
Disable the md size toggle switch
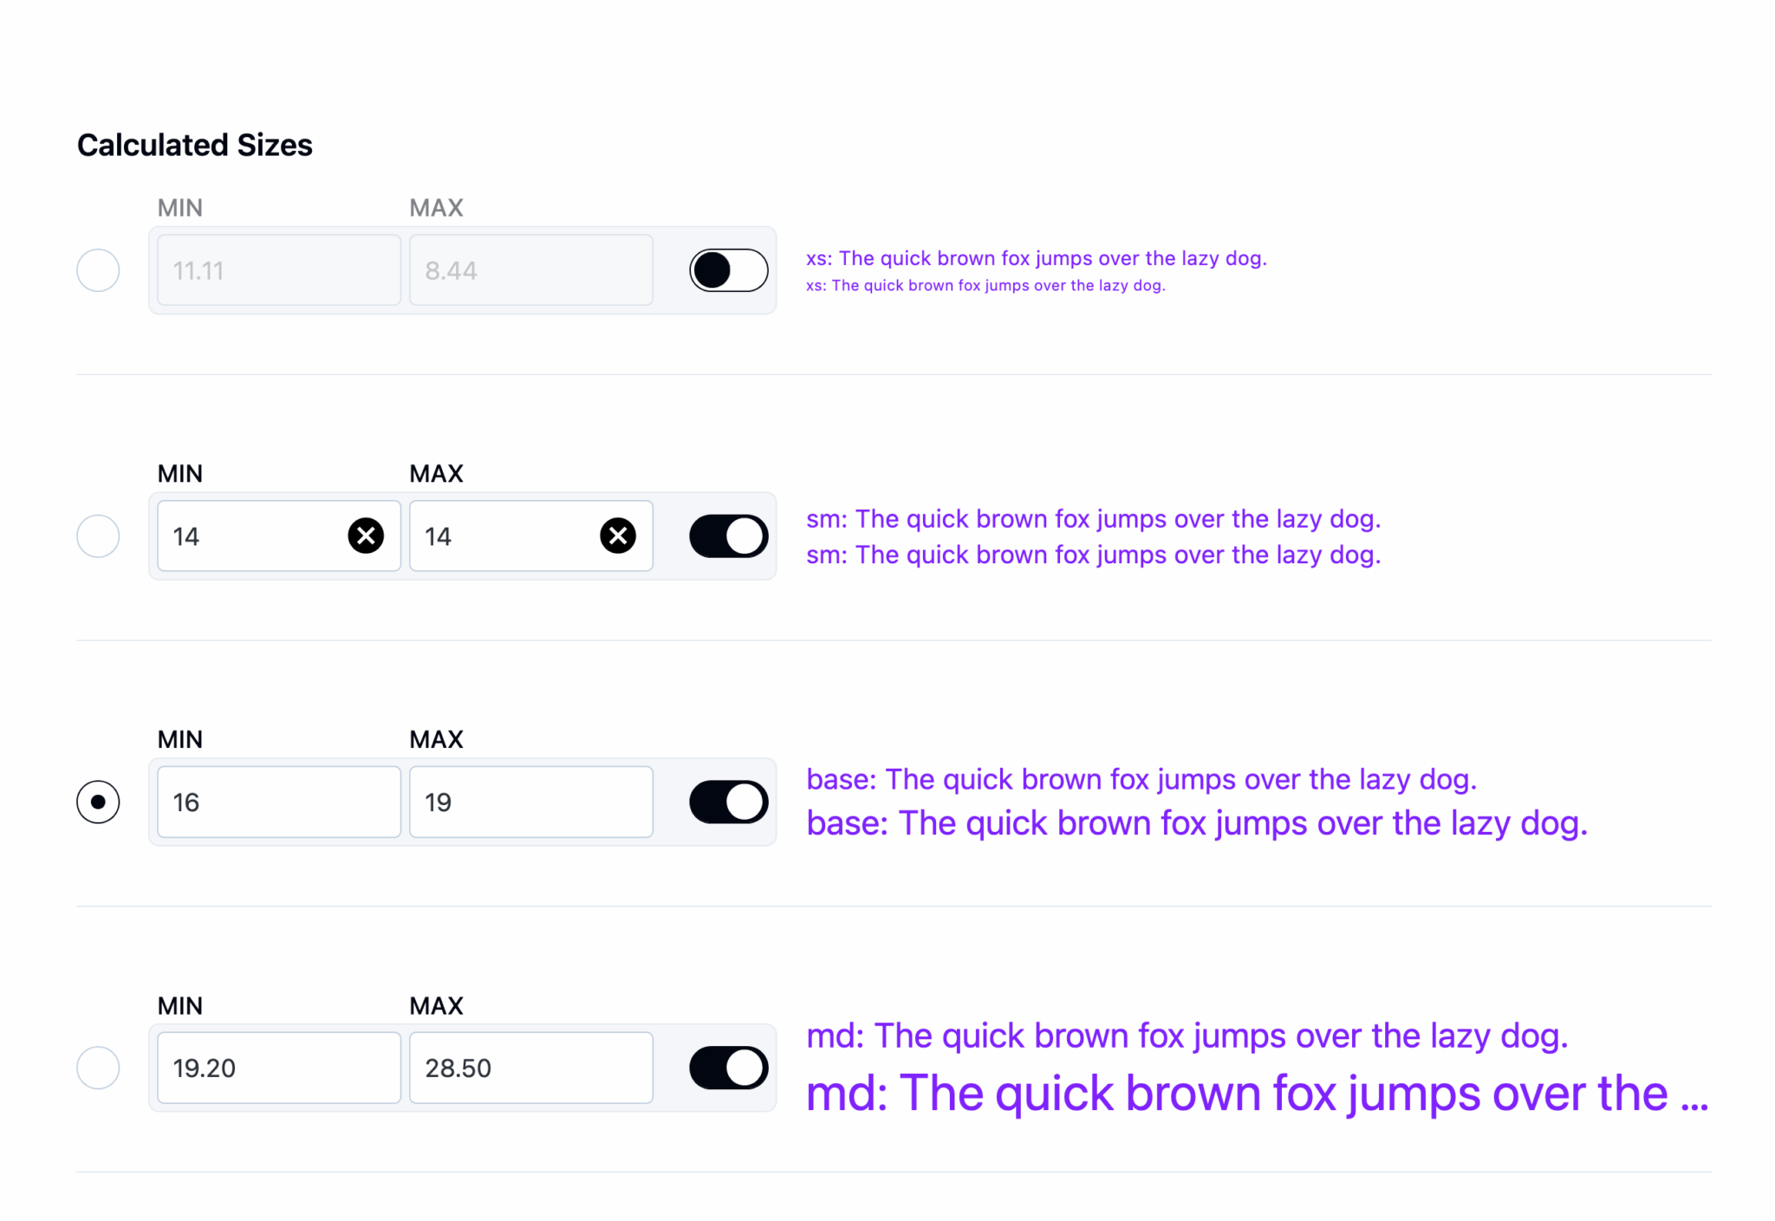727,1068
